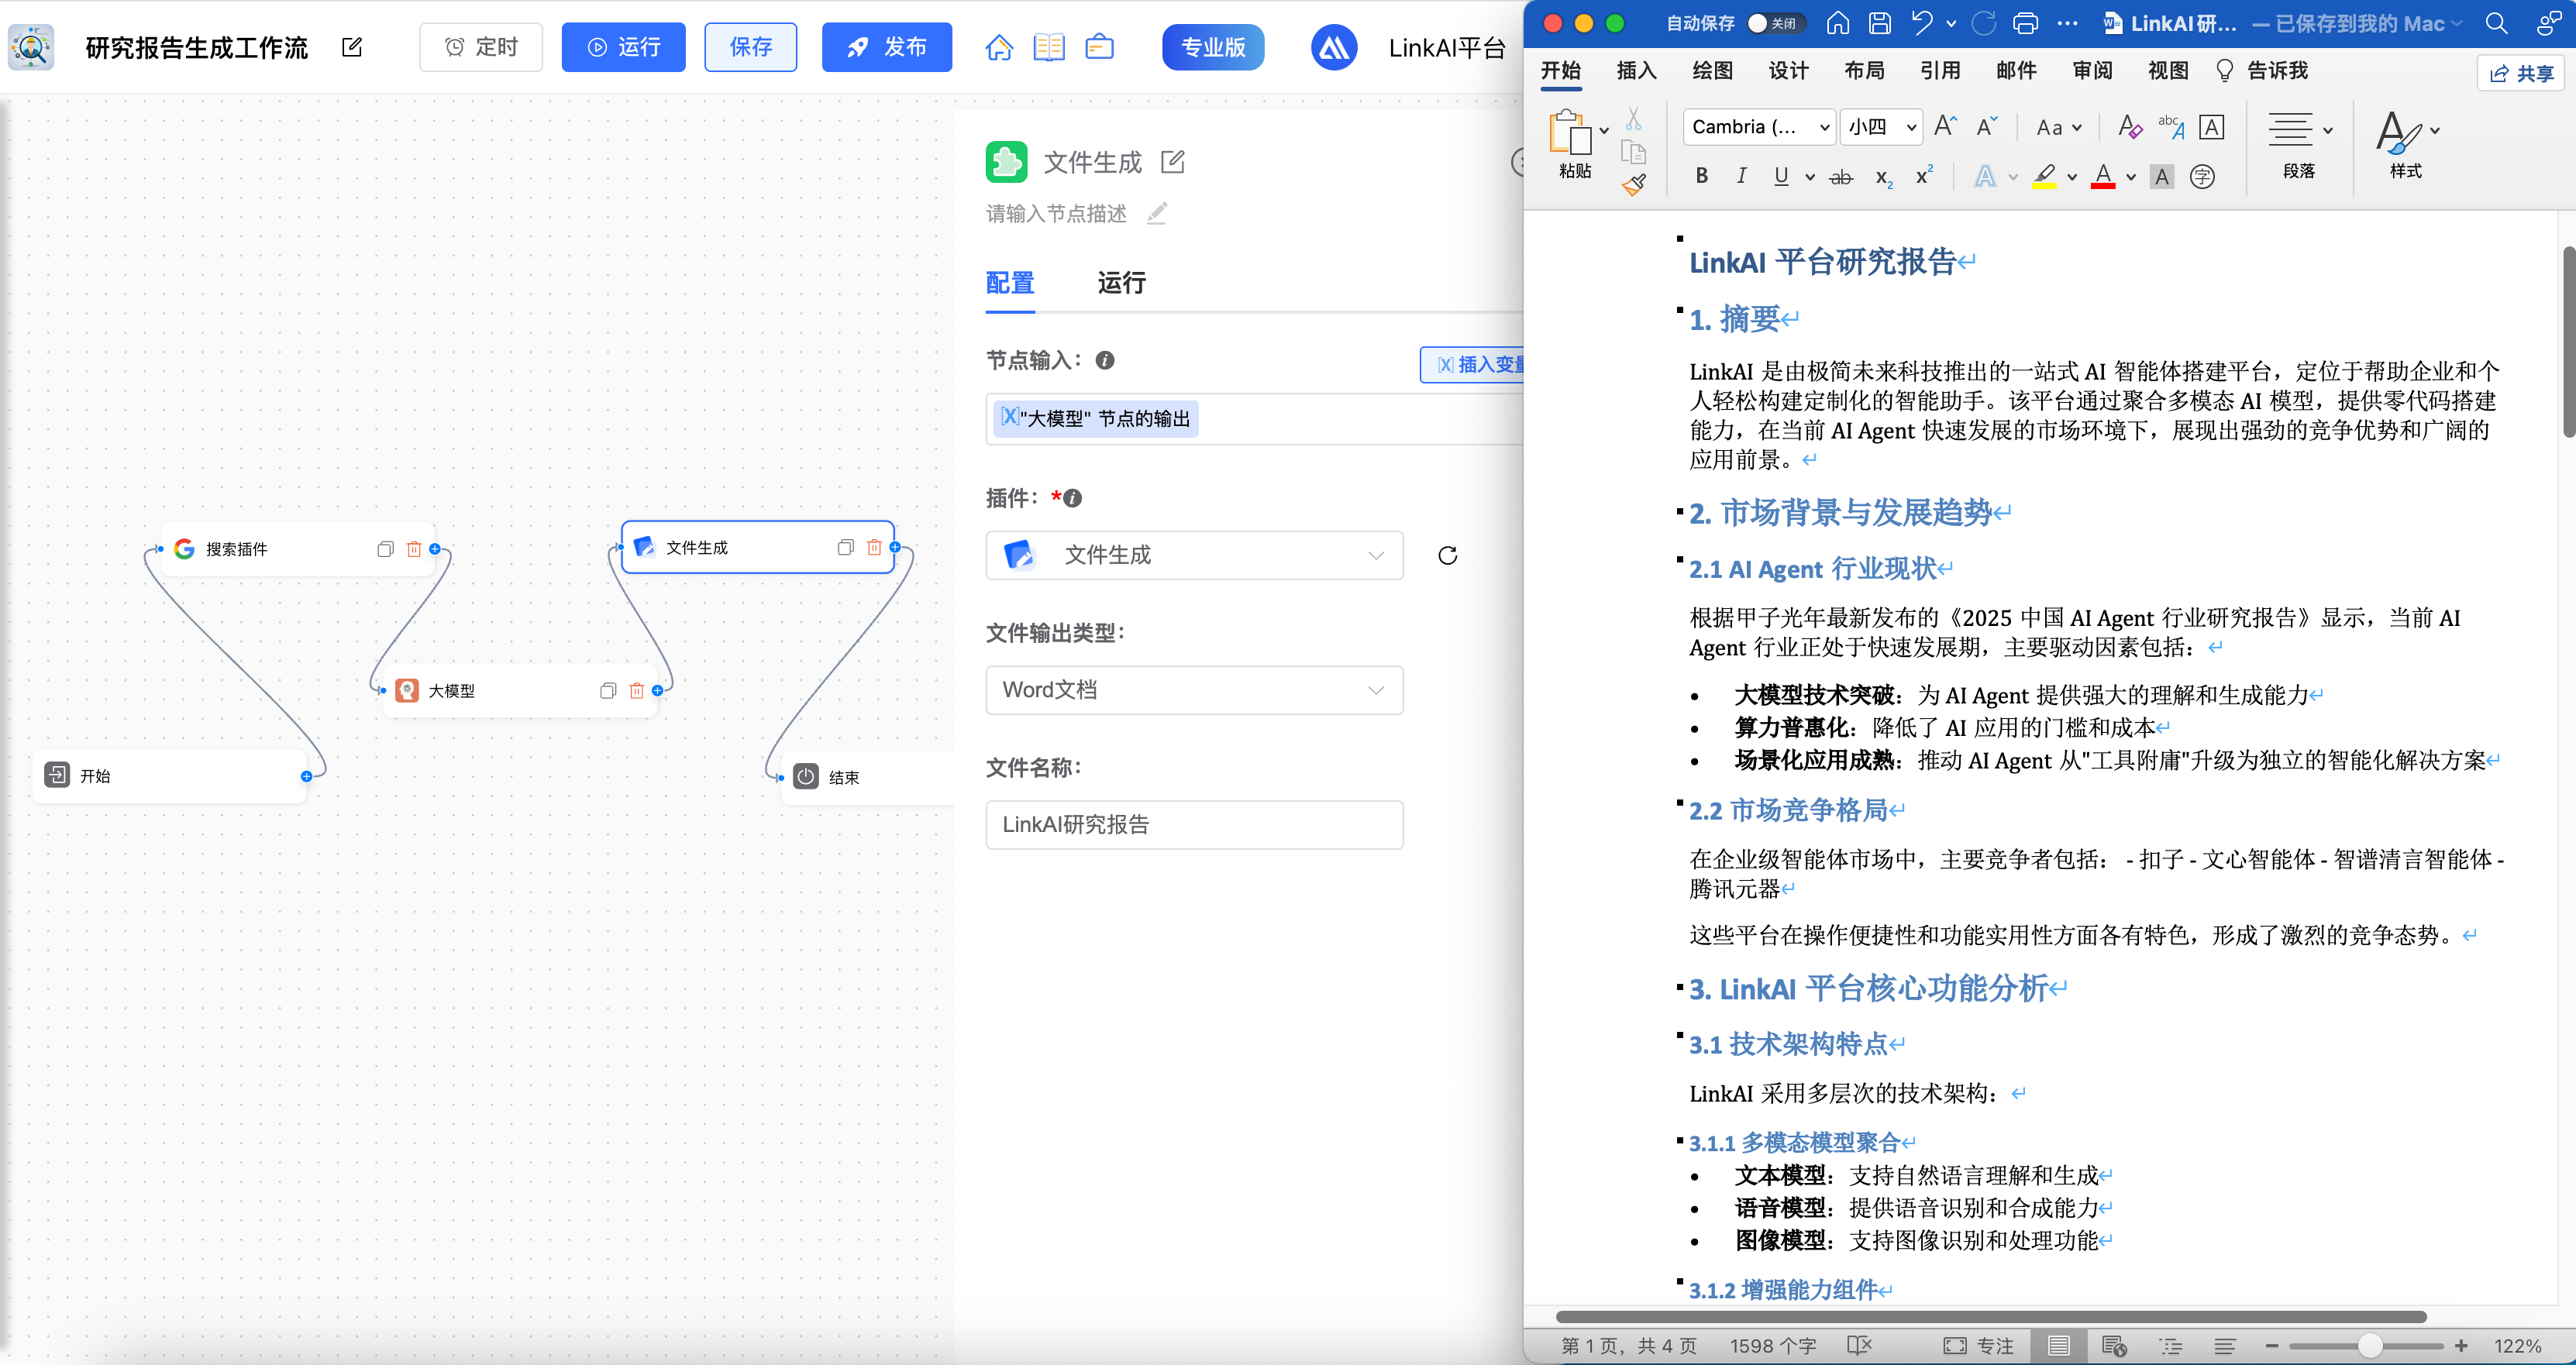Open the Aa change case dropdown

tap(2058, 128)
